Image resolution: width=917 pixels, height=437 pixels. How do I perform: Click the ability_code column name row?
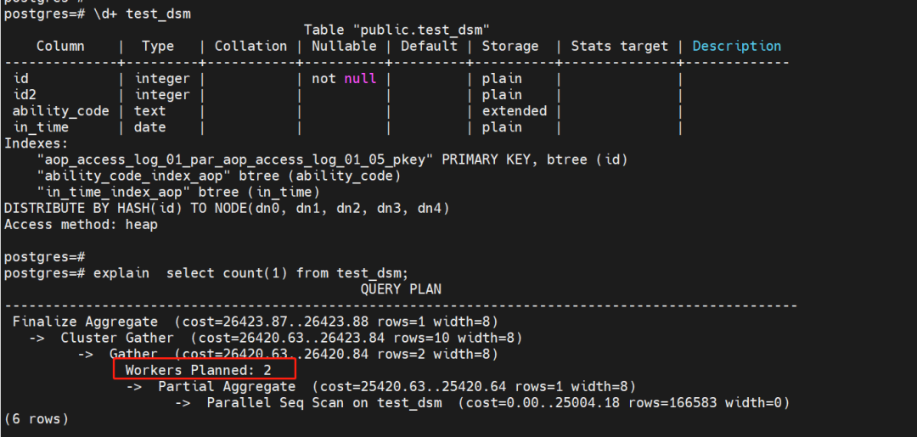point(60,111)
